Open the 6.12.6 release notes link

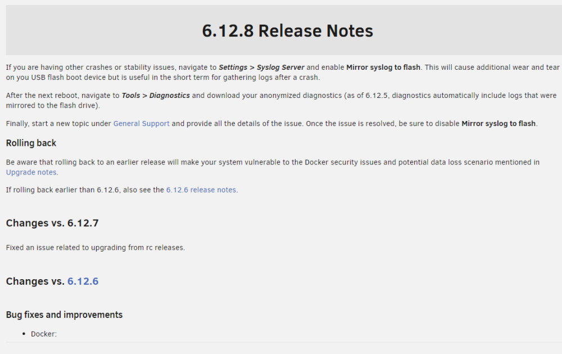tap(201, 190)
